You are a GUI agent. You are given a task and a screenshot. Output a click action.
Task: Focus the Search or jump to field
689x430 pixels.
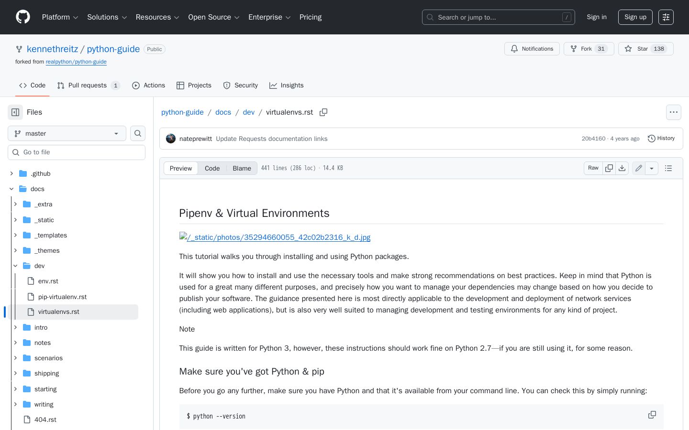[x=499, y=17]
